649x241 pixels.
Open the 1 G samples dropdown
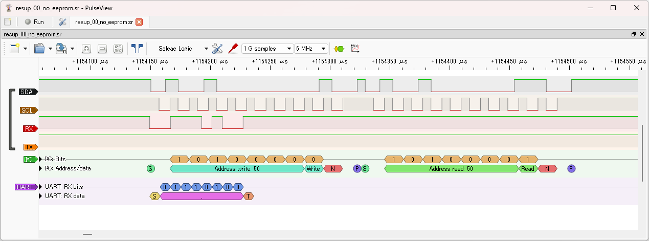click(267, 49)
